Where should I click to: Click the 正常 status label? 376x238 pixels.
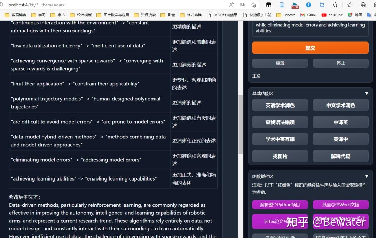click(256, 76)
